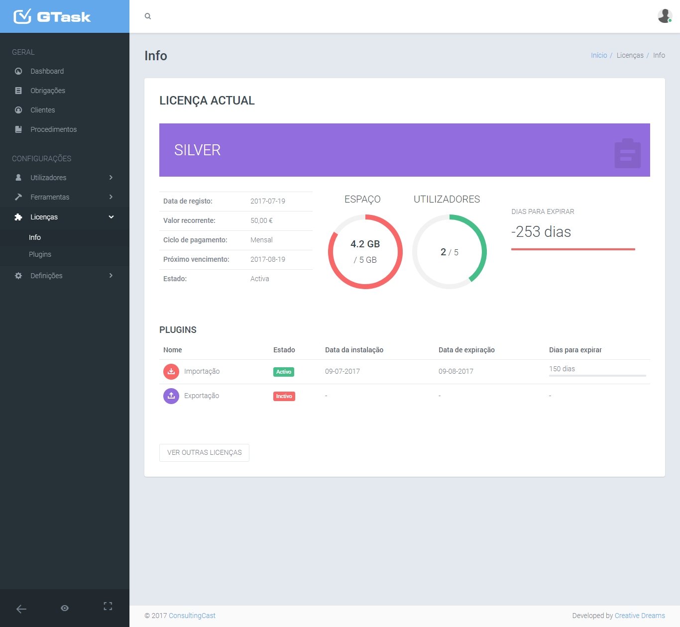
Task: Follow the Inicio breadcrumb link
Action: tap(599, 55)
